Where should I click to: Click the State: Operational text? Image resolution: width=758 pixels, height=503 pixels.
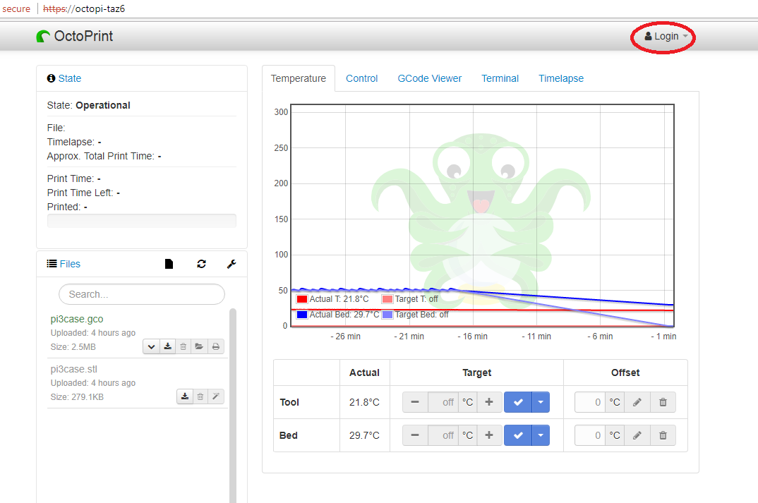tap(88, 105)
